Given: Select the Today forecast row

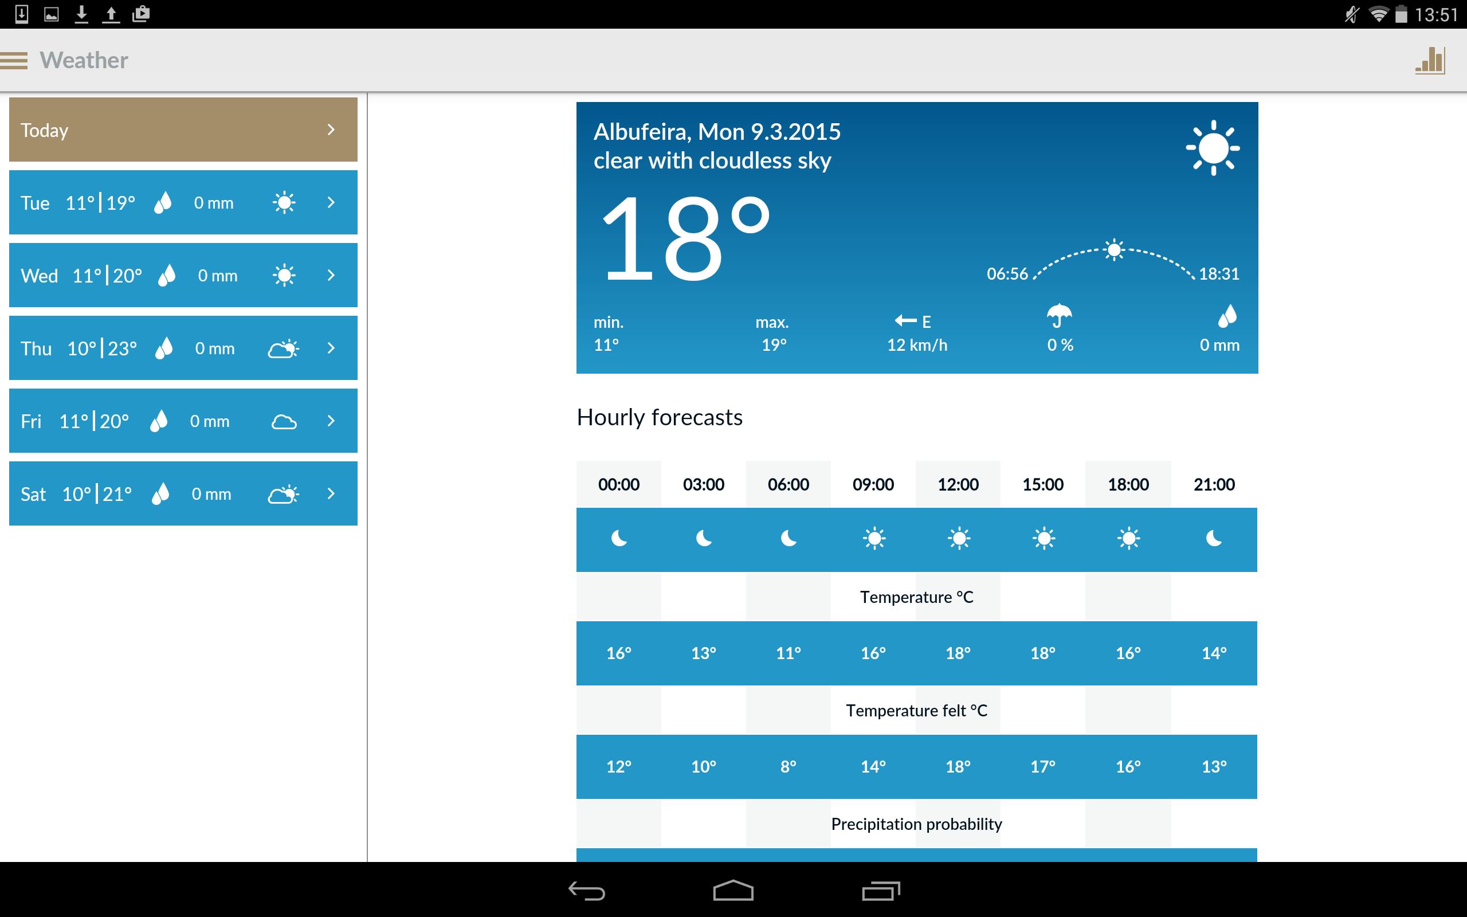Looking at the screenshot, I should (183, 130).
